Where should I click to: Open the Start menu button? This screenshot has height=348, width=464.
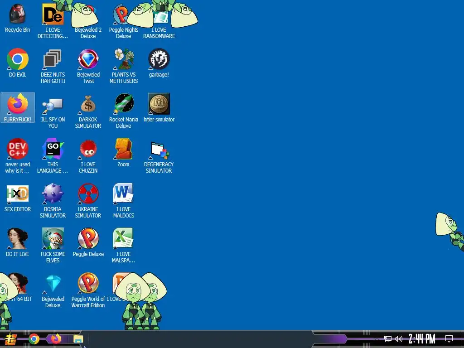coord(11,339)
